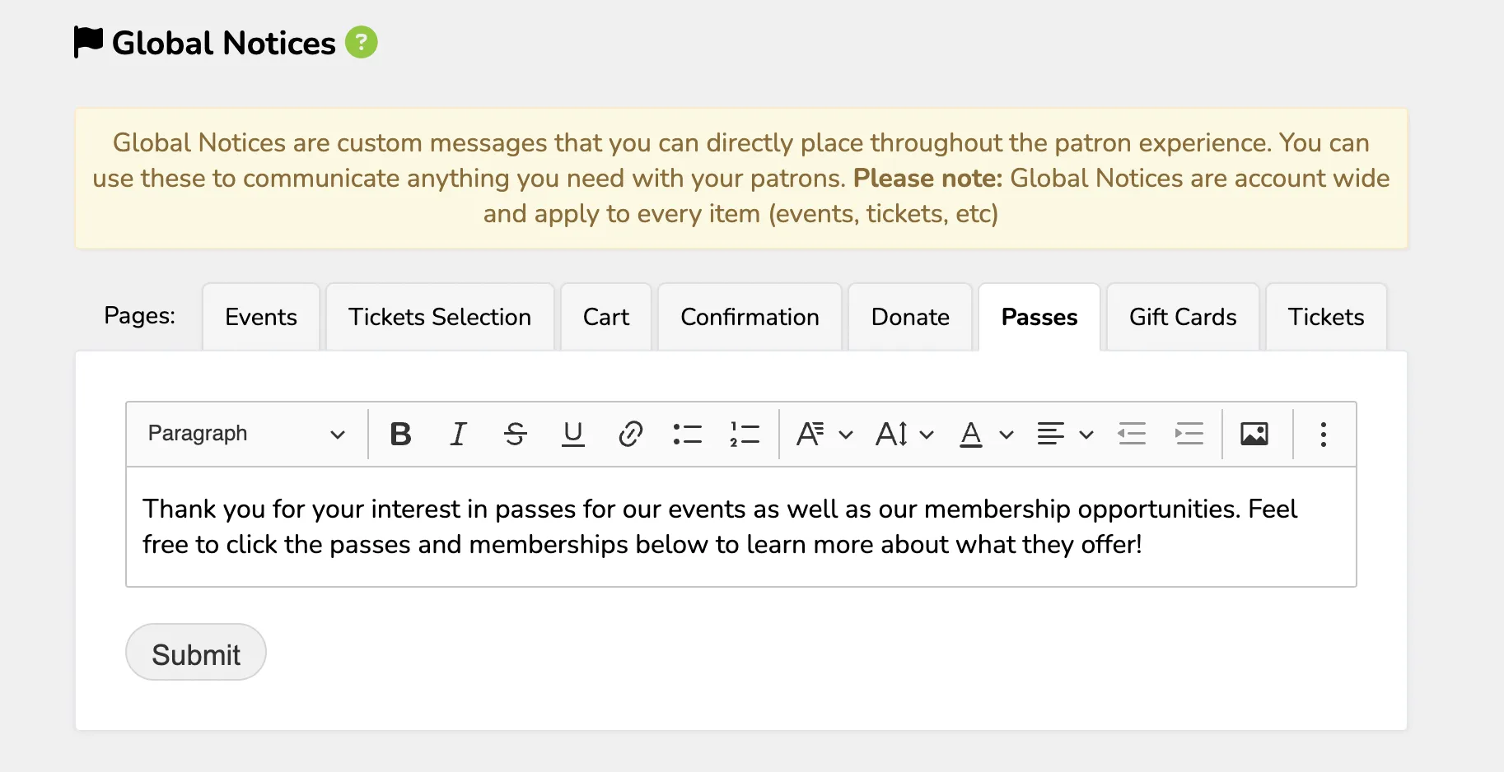Show more toolbar options (three dots)
Viewport: 1504px width, 772px height.
click(x=1323, y=434)
